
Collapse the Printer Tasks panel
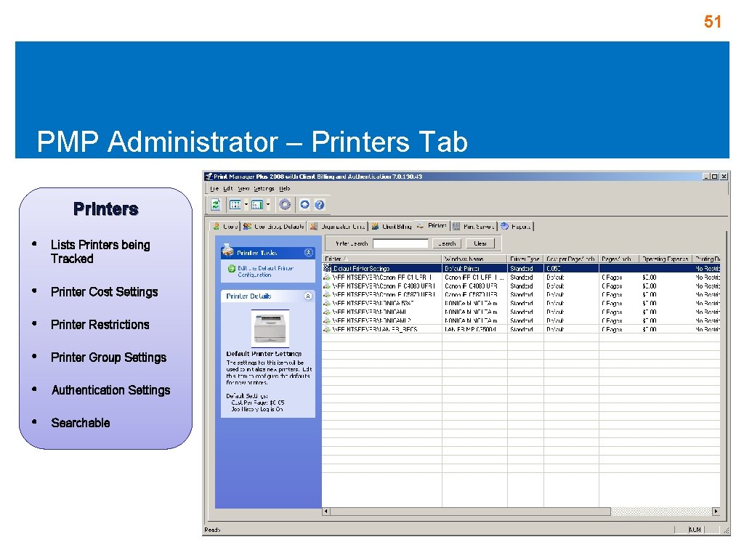(308, 252)
